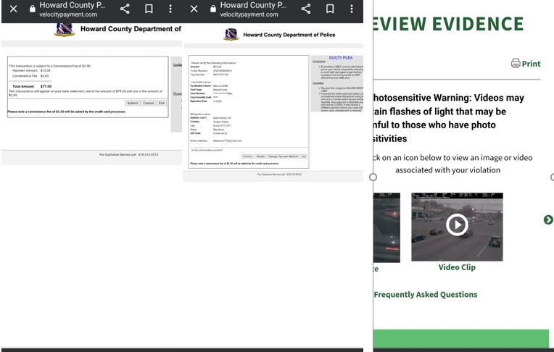The image size is (554, 352).
Task: Submit the $77.00 payment
Action: tap(133, 103)
